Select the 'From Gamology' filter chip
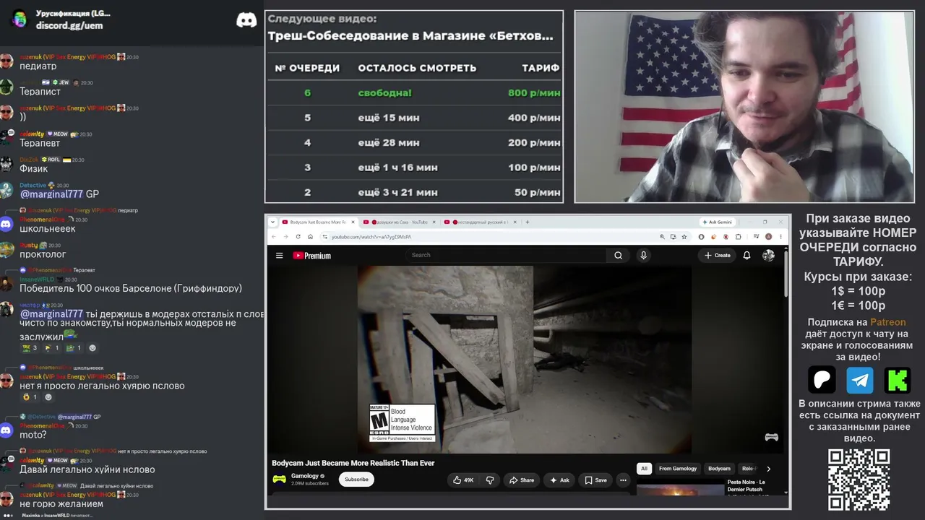 click(678, 469)
